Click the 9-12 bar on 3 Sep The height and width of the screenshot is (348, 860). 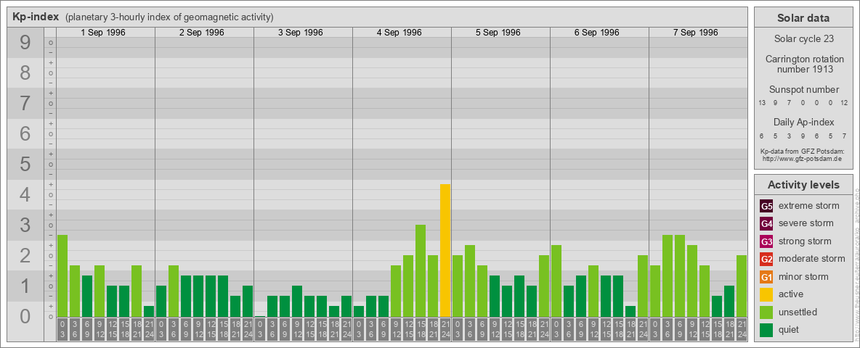(297, 301)
